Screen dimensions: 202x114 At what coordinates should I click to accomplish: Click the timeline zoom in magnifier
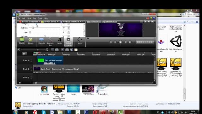click(47, 50)
